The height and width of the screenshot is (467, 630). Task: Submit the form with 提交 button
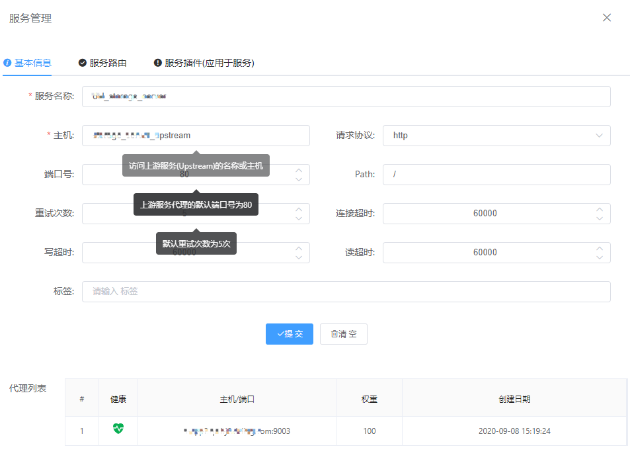pyautogui.click(x=290, y=334)
